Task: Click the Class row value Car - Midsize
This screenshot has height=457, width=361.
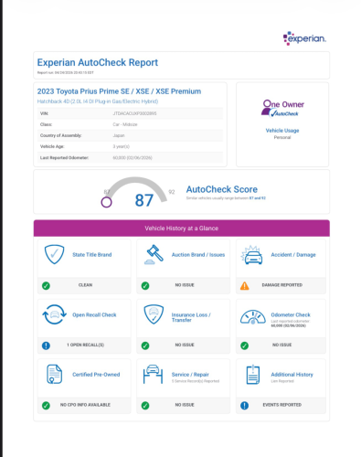Action: (125, 124)
